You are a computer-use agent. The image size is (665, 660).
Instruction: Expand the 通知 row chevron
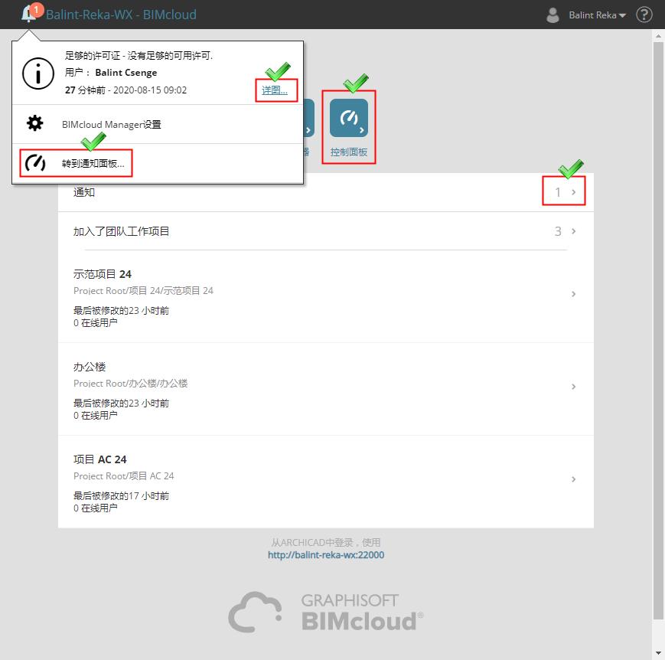[573, 192]
